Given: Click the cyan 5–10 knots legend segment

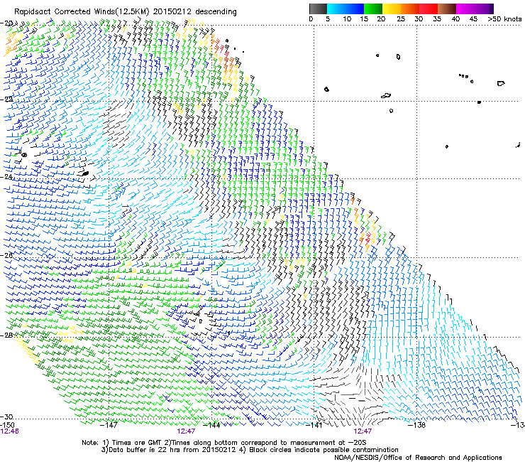Looking at the screenshot, I should click(x=336, y=9).
